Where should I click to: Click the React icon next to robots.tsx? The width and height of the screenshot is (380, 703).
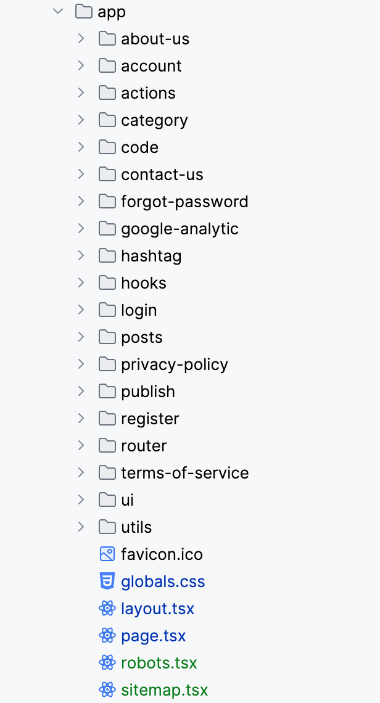[107, 663]
